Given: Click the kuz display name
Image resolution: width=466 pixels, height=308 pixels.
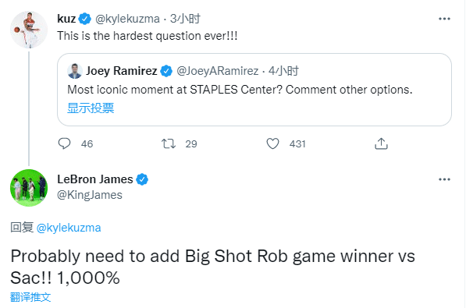Looking at the screenshot, I should 66,19.
